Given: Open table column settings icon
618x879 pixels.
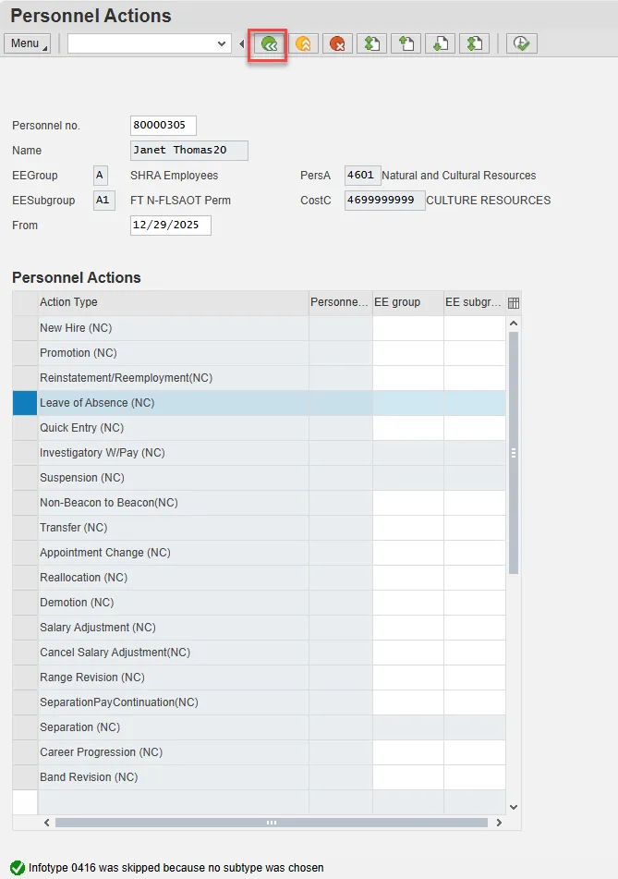Looking at the screenshot, I should pos(514,303).
